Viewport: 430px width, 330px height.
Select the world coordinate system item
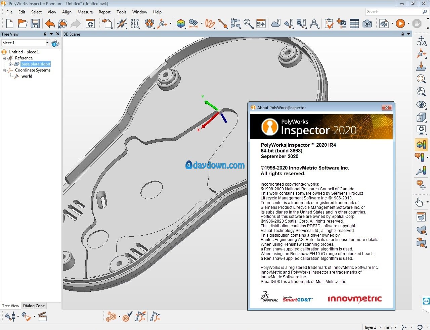(27, 76)
